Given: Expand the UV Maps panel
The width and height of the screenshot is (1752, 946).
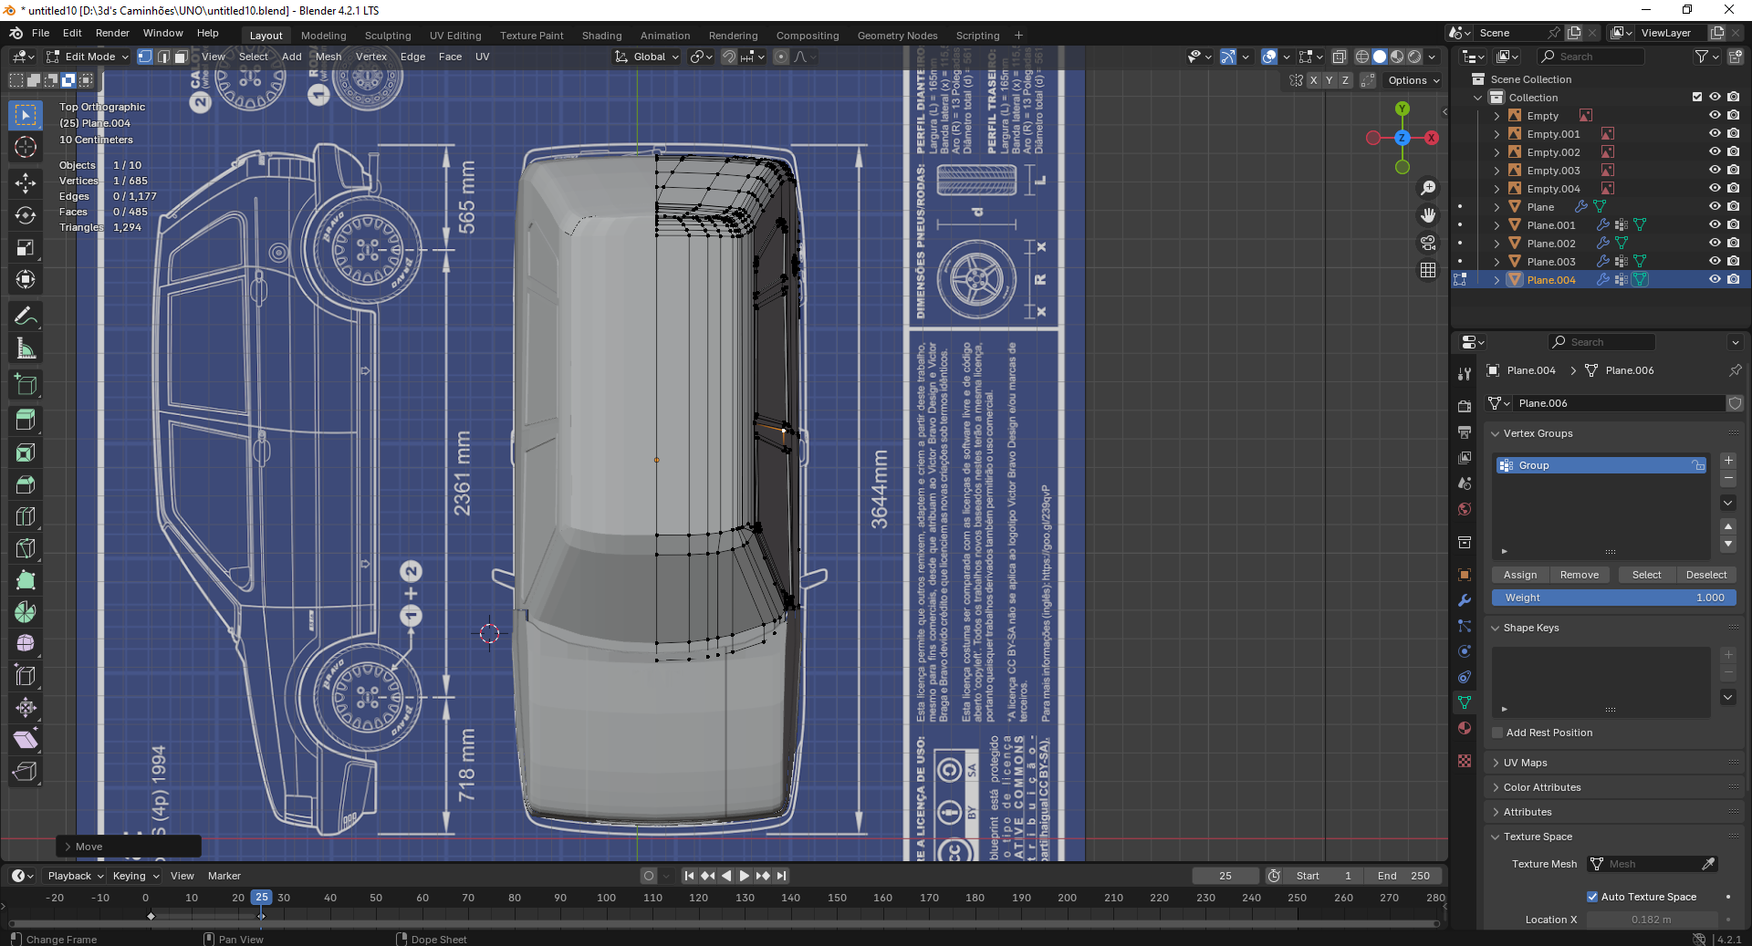Looking at the screenshot, I should click(x=1525, y=763).
